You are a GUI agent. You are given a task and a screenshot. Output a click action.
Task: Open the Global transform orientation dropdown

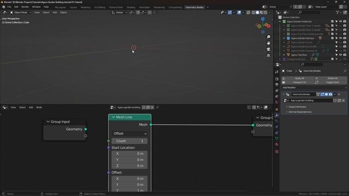point(119,13)
